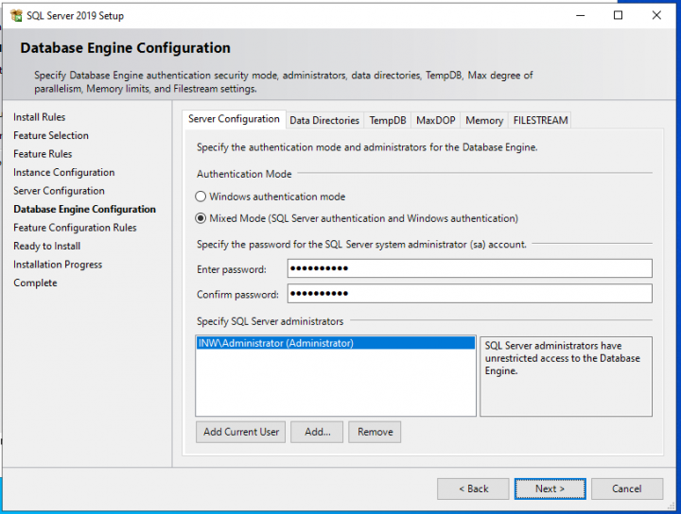Viewport: 681px width, 514px height.
Task: Click Server Configuration step in sidebar
Action: [x=59, y=191]
